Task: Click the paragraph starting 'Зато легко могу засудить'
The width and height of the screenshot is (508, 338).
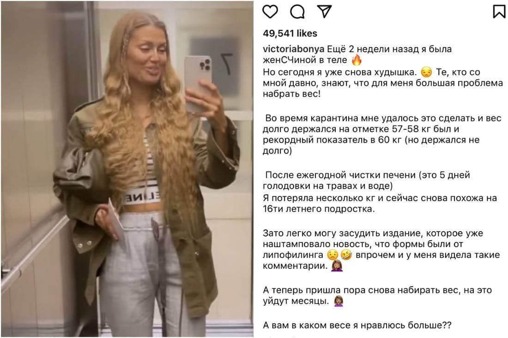Action: [381, 249]
